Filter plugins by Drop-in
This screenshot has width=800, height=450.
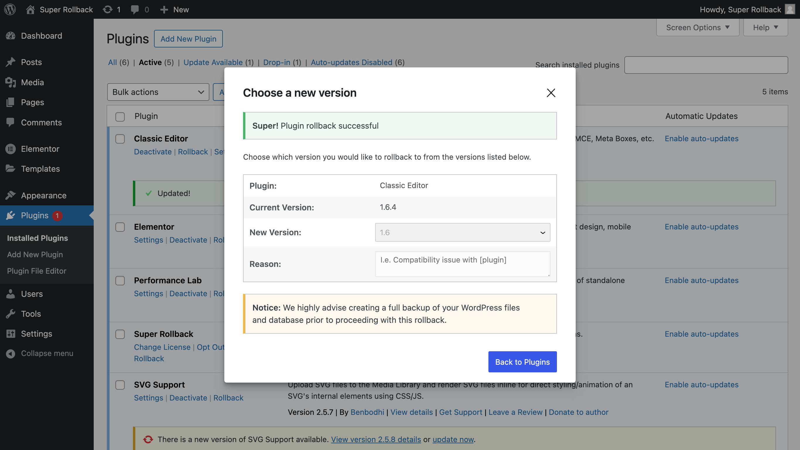(277, 62)
